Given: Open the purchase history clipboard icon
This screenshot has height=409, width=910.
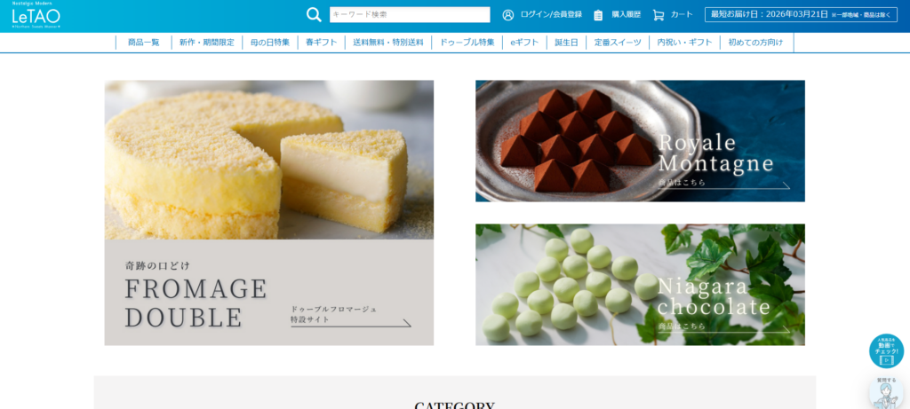Looking at the screenshot, I should tap(598, 15).
